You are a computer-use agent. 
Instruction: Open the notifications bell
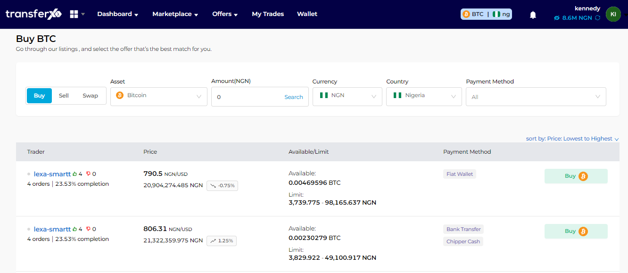click(x=533, y=15)
